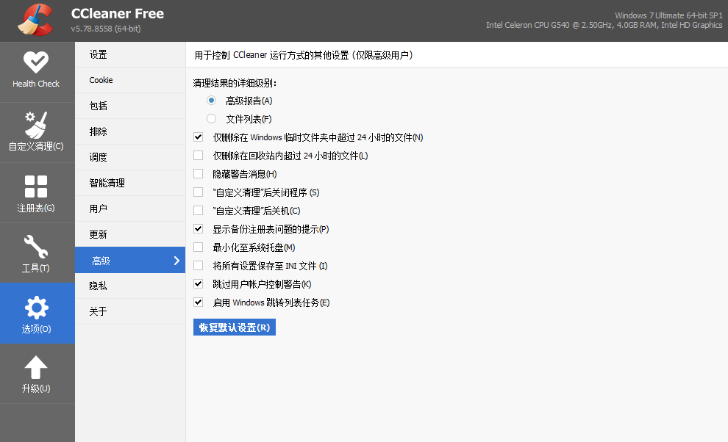Image resolution: width=728 pixels, height=442 pixels.
Task: Click the chevron on the 高级 entry
Action: [x=176, y=260]
